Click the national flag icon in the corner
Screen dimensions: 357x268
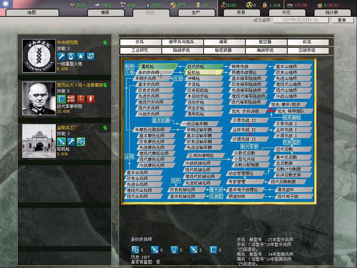(x=6, y=4)
